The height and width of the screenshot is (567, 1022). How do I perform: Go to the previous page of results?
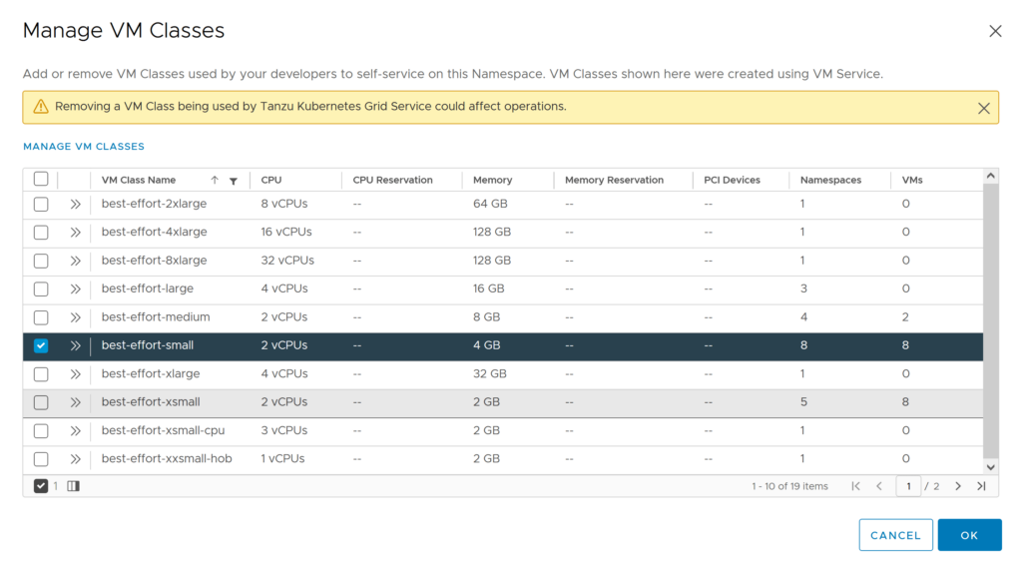[879, 486]
